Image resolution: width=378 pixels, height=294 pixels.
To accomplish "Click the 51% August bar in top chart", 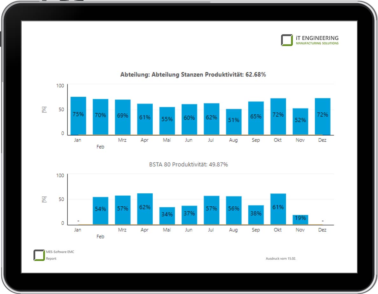I will [x=234, y=122].
